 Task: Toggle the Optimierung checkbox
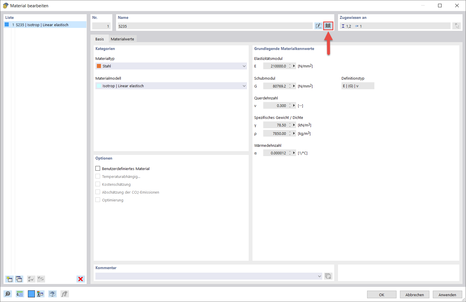click(98, 200)
